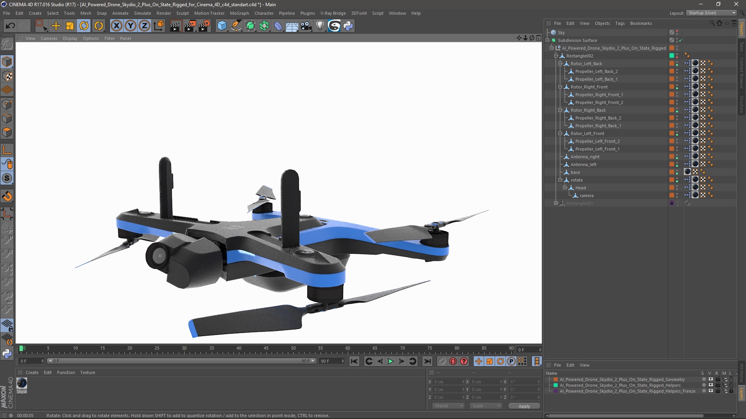Toggle X axis lock
746x419 pixels.
(x=116, y=26)
